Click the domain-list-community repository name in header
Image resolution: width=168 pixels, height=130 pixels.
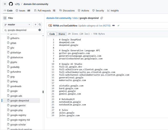36,4
